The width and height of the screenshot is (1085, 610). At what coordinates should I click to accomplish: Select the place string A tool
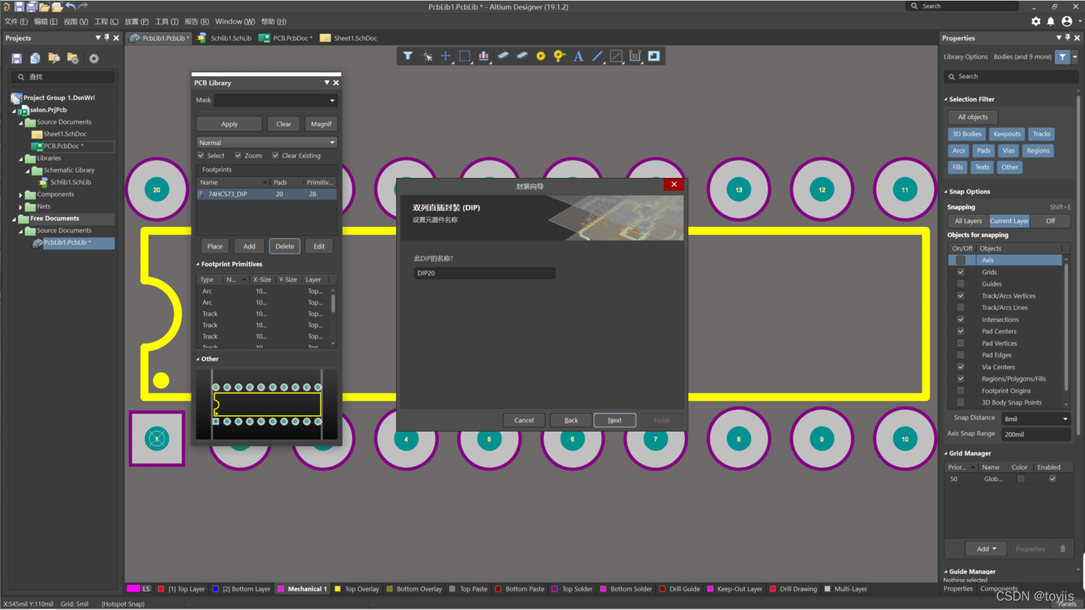point(578,56)
